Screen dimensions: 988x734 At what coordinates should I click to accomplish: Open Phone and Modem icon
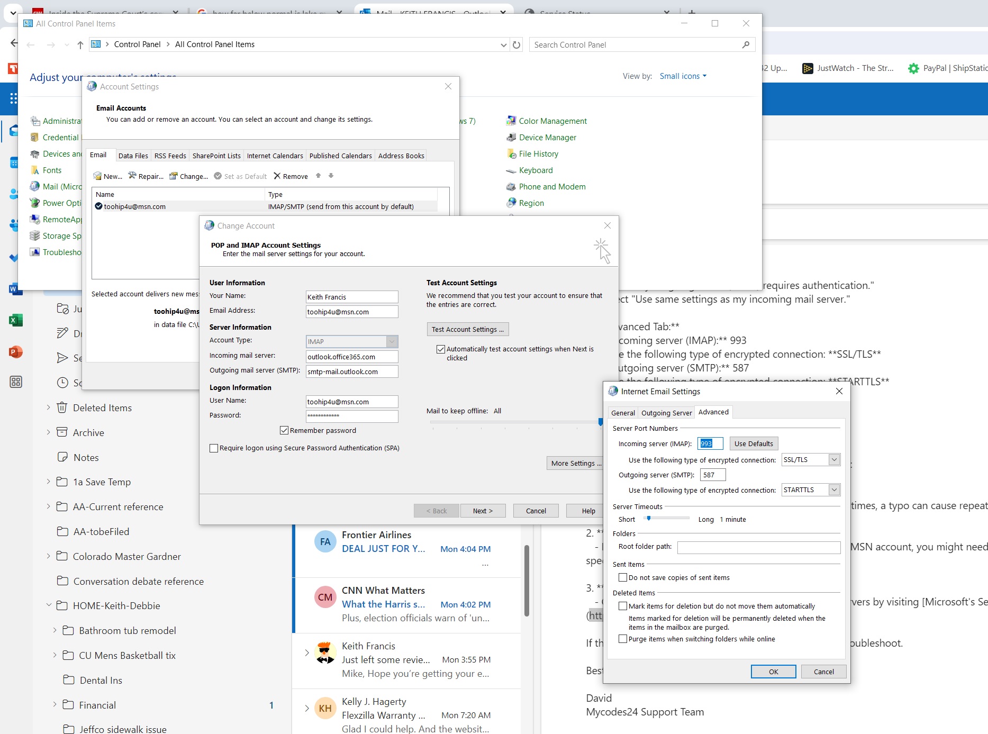[511, 187]
